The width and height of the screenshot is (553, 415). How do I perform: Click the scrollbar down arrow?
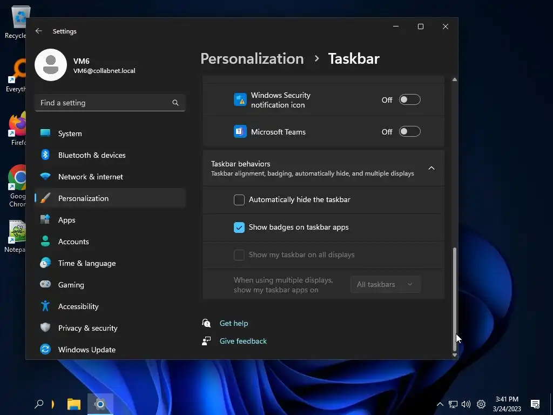coord(455,355)
